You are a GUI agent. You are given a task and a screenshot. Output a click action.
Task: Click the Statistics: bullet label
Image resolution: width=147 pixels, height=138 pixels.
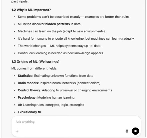point(26,76)
